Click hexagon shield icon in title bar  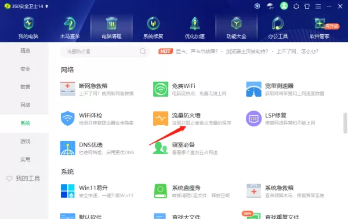coord(257,6)
